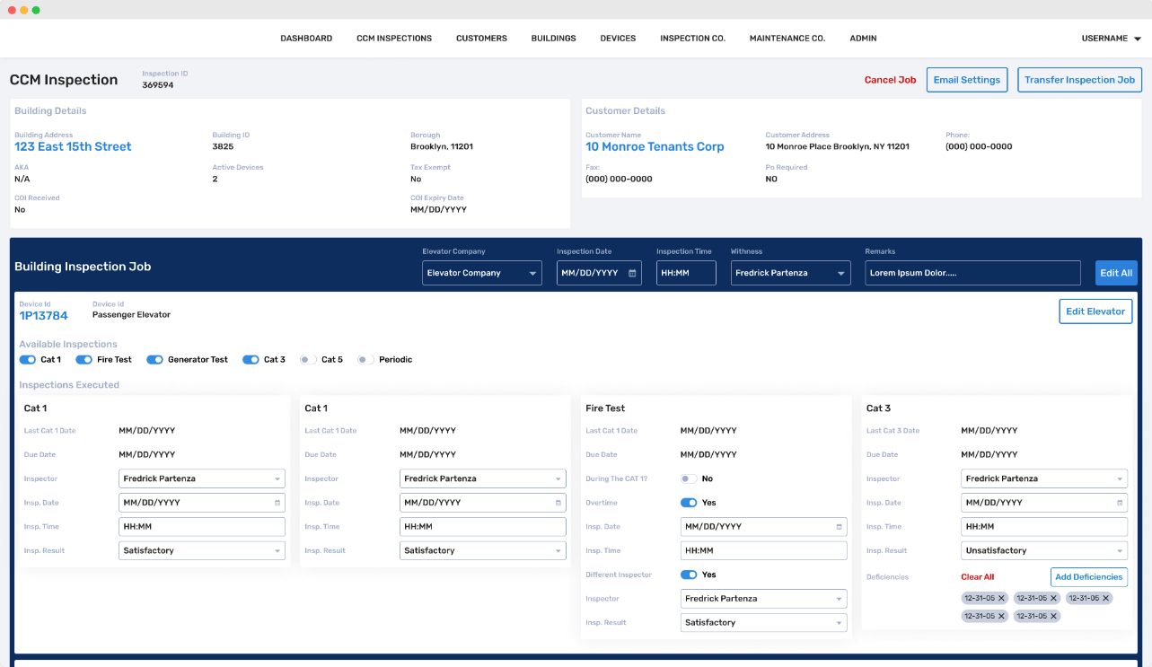Toggle the During The CAT 1? switch
Screen dimensions: 1152x667
click(689, 479)
